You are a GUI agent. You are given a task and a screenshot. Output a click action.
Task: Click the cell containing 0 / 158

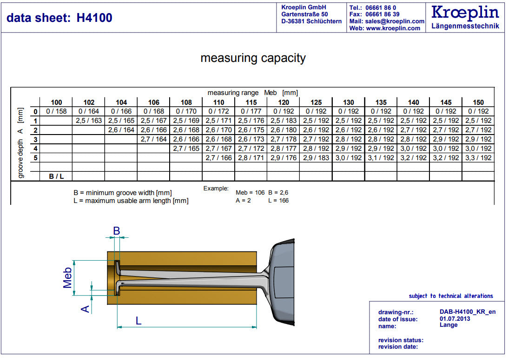pos(56,111)
